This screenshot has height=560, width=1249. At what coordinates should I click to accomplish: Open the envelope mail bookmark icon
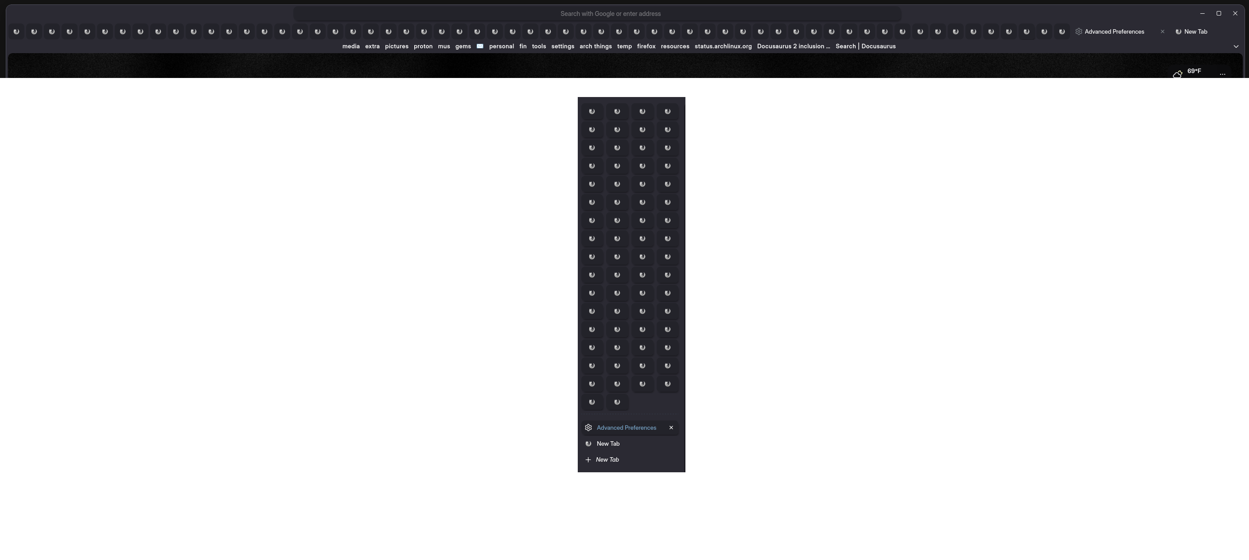[479, 46]
